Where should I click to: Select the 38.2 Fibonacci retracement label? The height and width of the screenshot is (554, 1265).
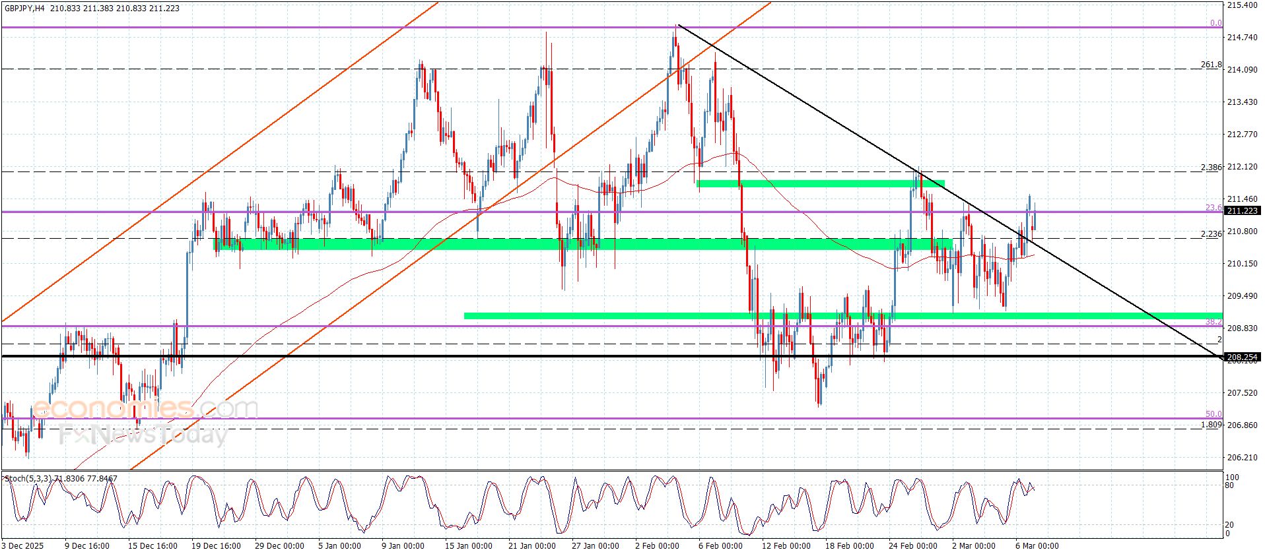1214,322
